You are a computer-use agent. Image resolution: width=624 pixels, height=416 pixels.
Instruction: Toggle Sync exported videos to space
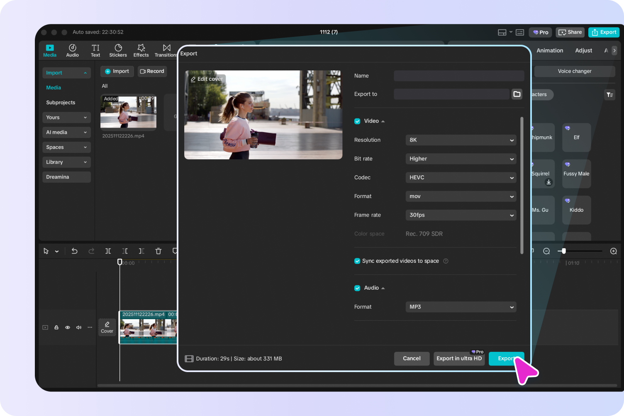357,261
